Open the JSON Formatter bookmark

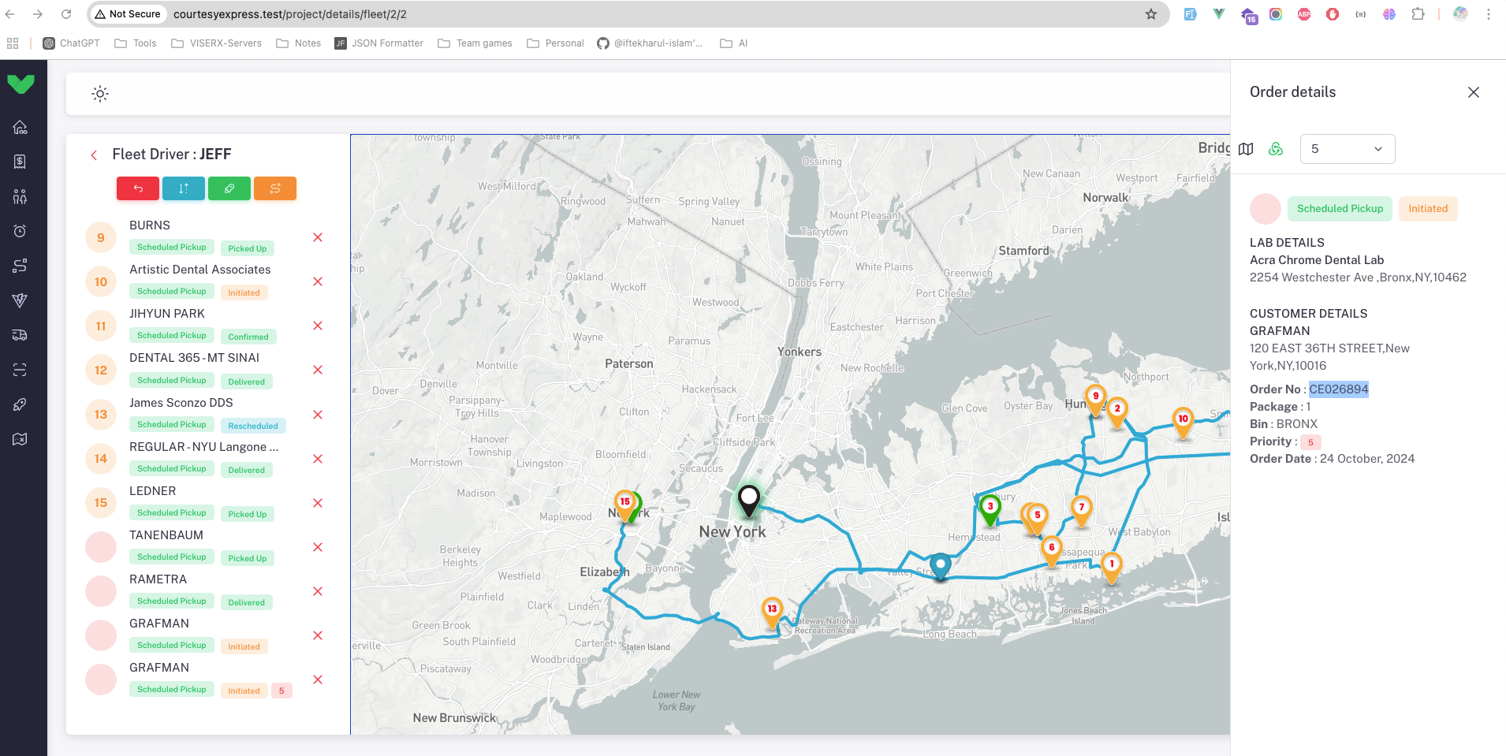click(x=378, y=43)
